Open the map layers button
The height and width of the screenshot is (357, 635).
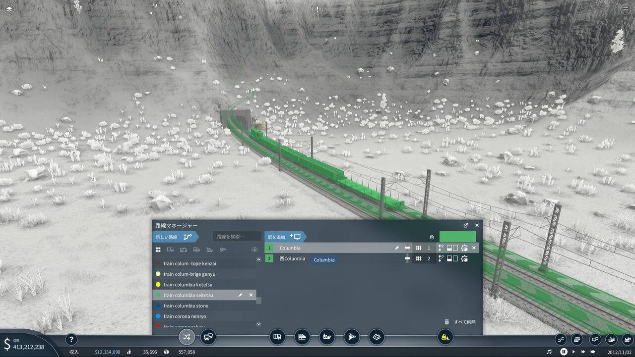click(x=9, y=9)
